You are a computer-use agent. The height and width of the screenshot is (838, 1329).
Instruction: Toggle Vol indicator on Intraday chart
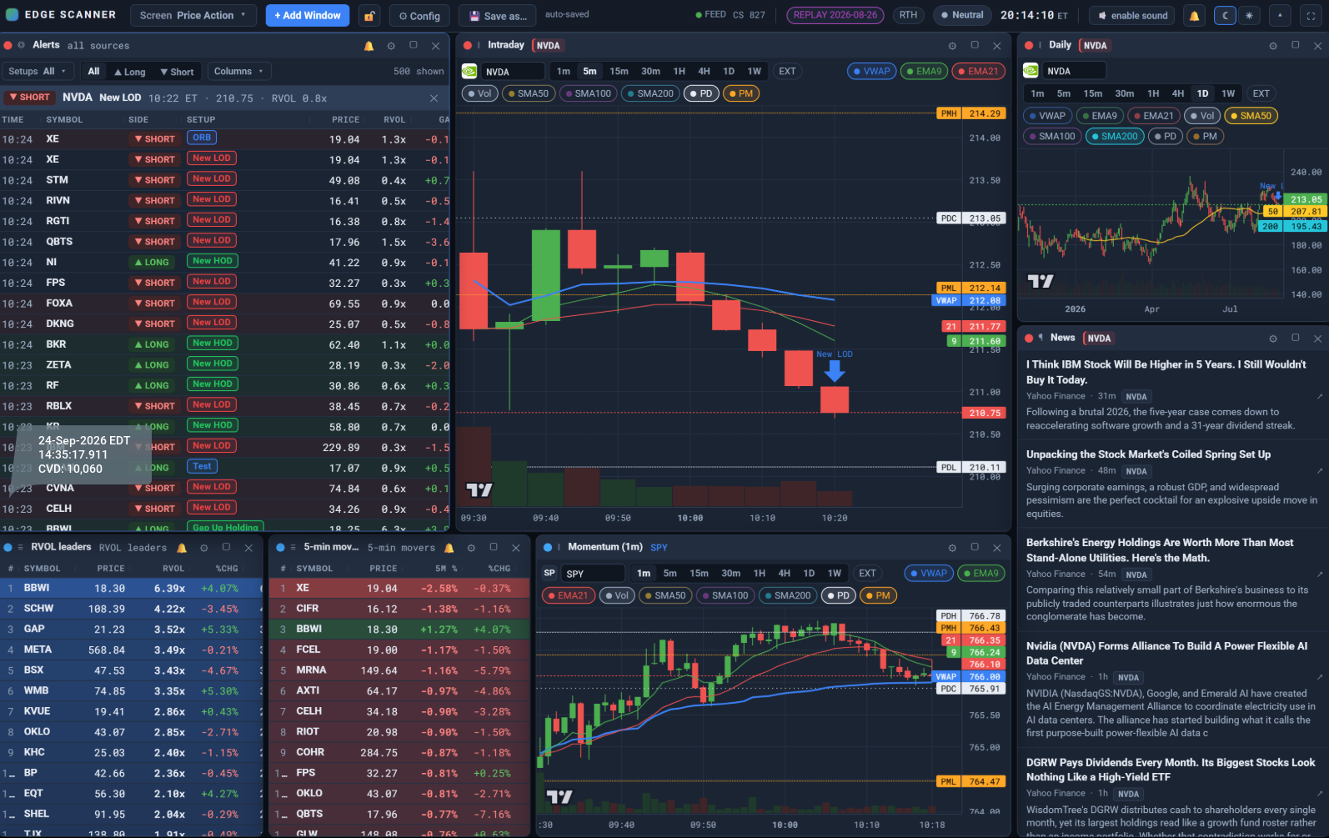[479, 93]
